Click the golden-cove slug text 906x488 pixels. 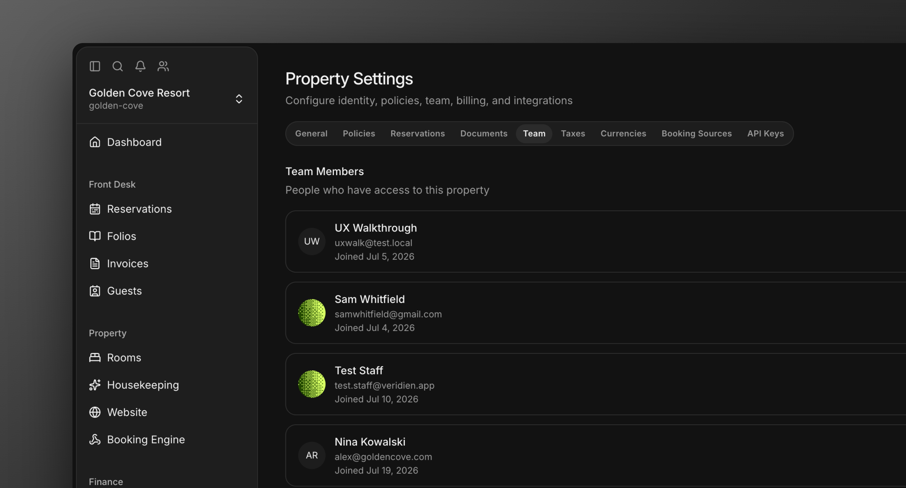click(x=116, y=106)
